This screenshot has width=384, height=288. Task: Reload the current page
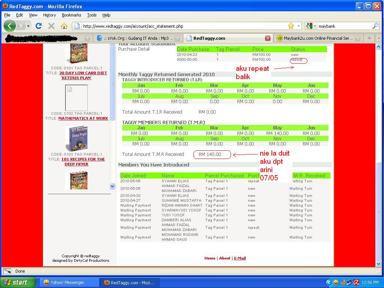tap(39, 26)
